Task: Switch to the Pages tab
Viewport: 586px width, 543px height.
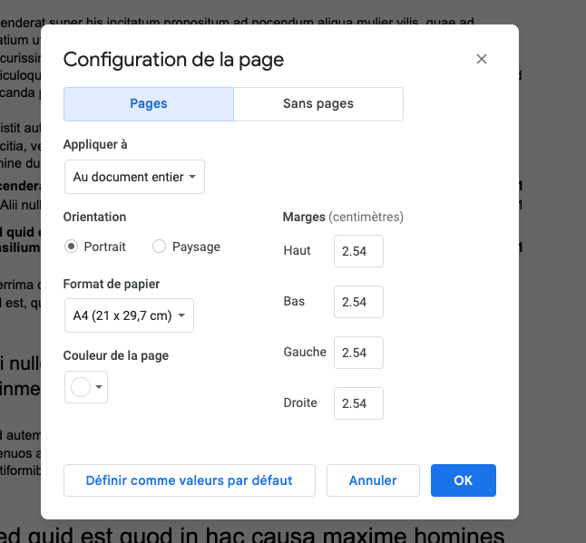Action: (x=149, y=104)
